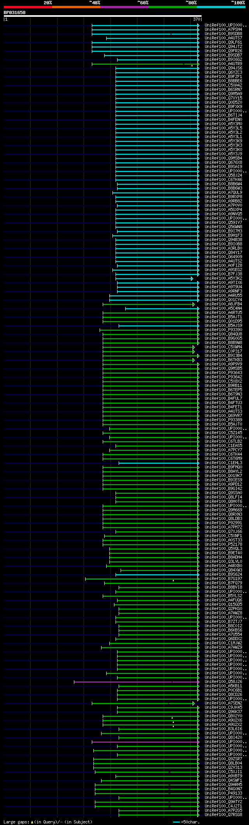This screenshot has height=825, width=249.
Task: Select the UniRef100_A4UTR9 label
Action: pyautogui.click(x=223, y=64)
